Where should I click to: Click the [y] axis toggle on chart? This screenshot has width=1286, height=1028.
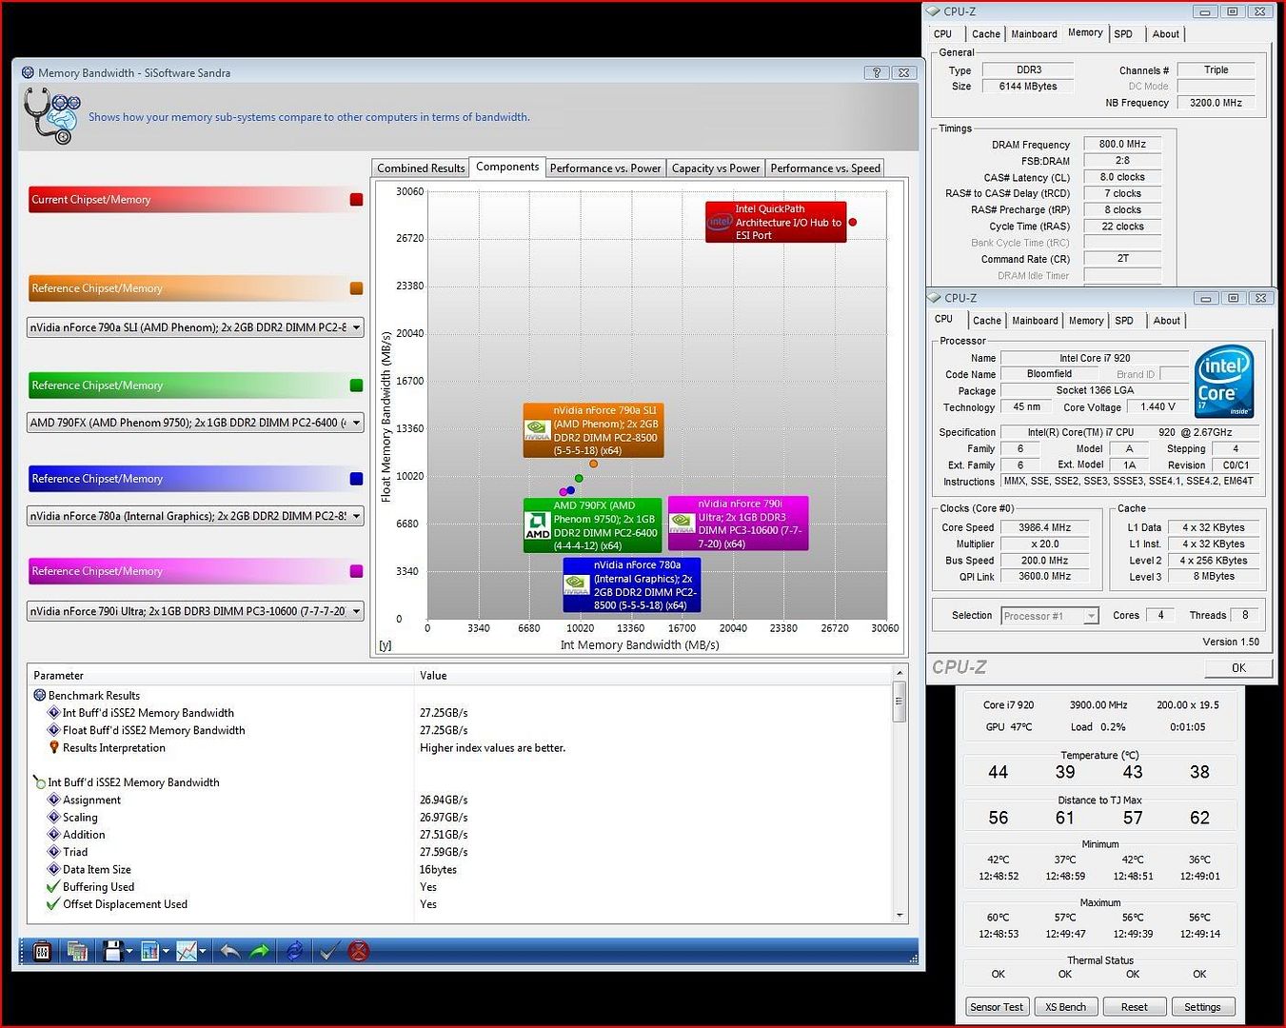click(385, 645)
